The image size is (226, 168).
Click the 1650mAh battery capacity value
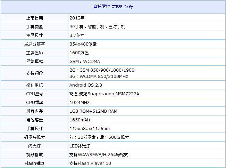(x=79, y=120)
